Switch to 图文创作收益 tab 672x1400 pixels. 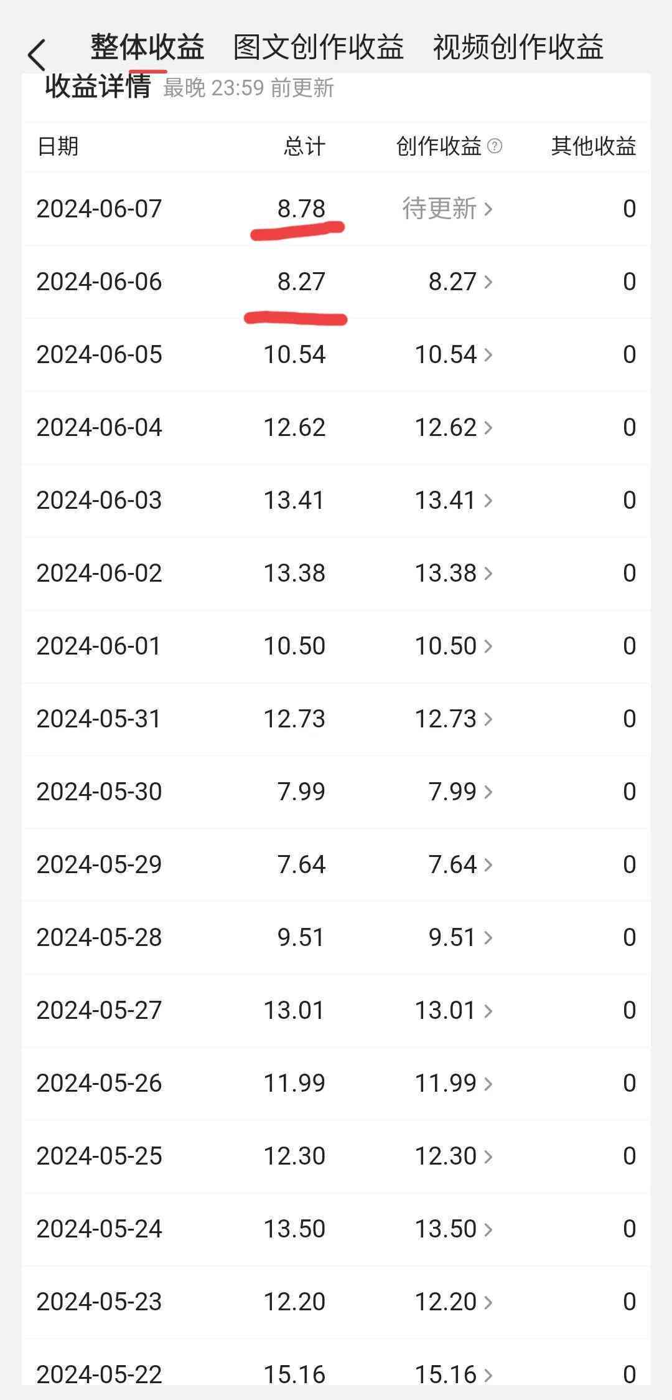(x=319, y=47)
